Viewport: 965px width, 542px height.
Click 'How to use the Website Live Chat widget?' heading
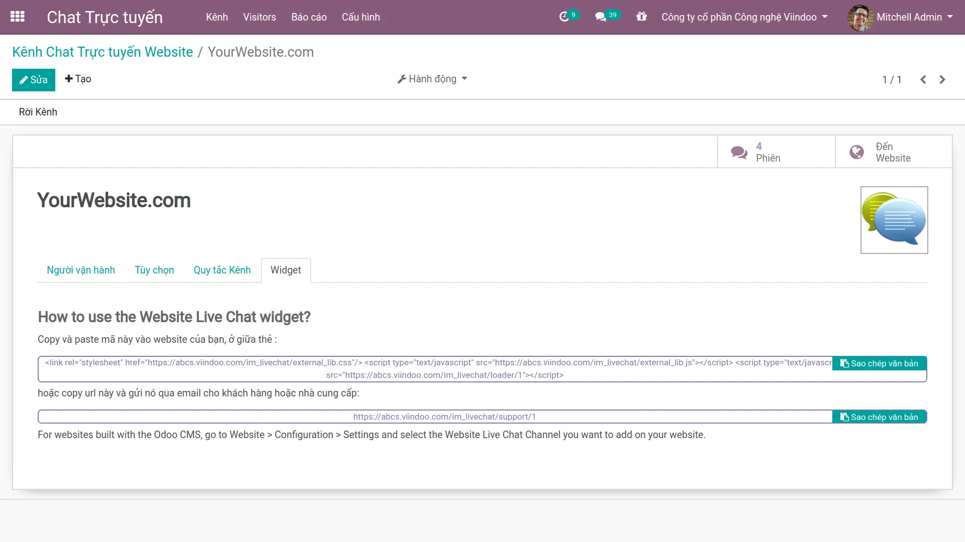[x=174, y=317]
